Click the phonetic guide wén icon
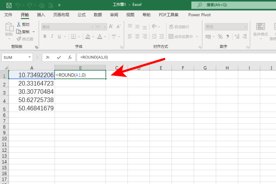The width and height of the screenshot is (276, 184). pos(114,36)
